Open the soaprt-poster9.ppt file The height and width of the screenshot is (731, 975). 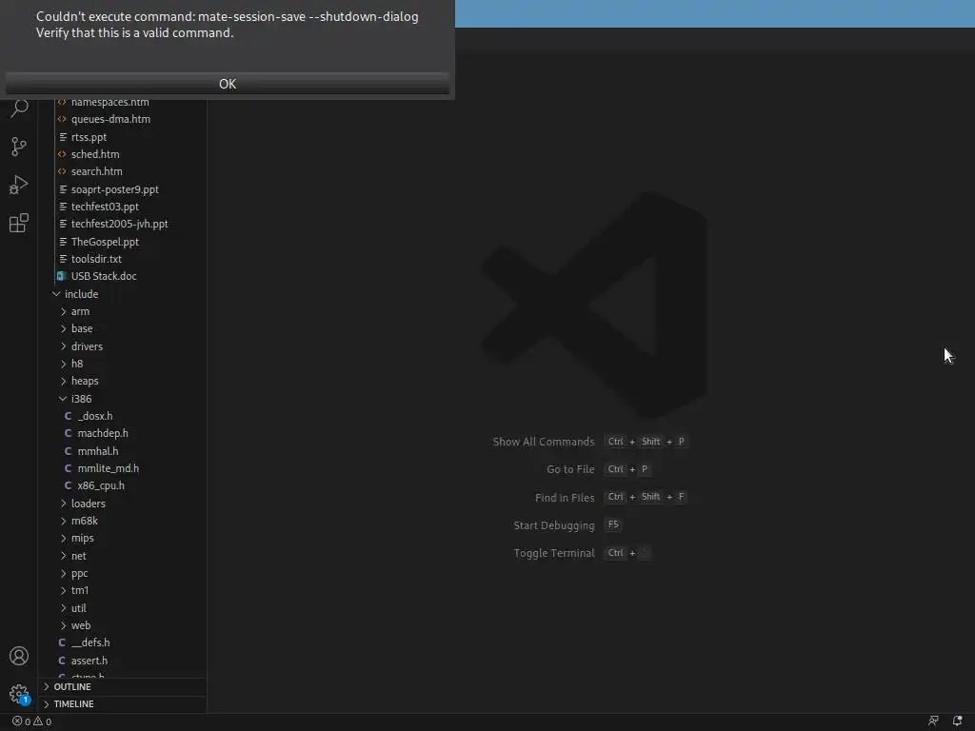(x=123, y=189)
